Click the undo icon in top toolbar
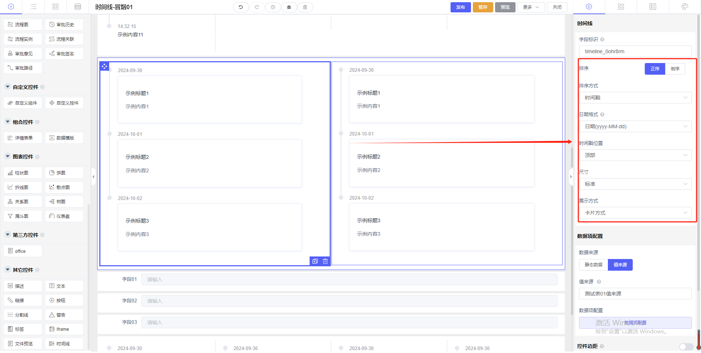Viewport: 701px width, 353px height. click(241, 7)
